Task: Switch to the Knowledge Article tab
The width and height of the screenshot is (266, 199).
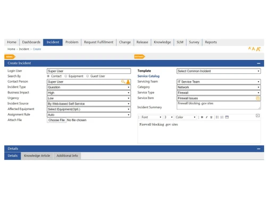Action: (x=37, y=156)
